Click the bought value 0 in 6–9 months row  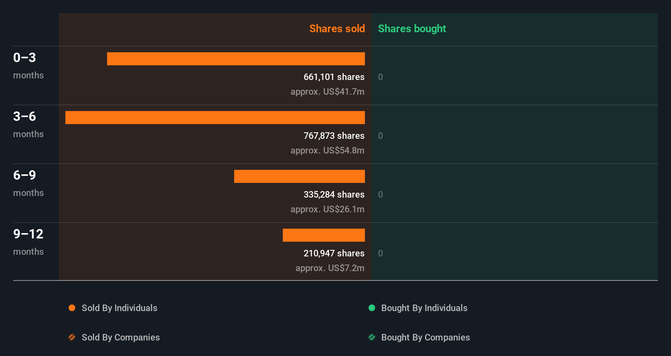[x=380, y=194]
